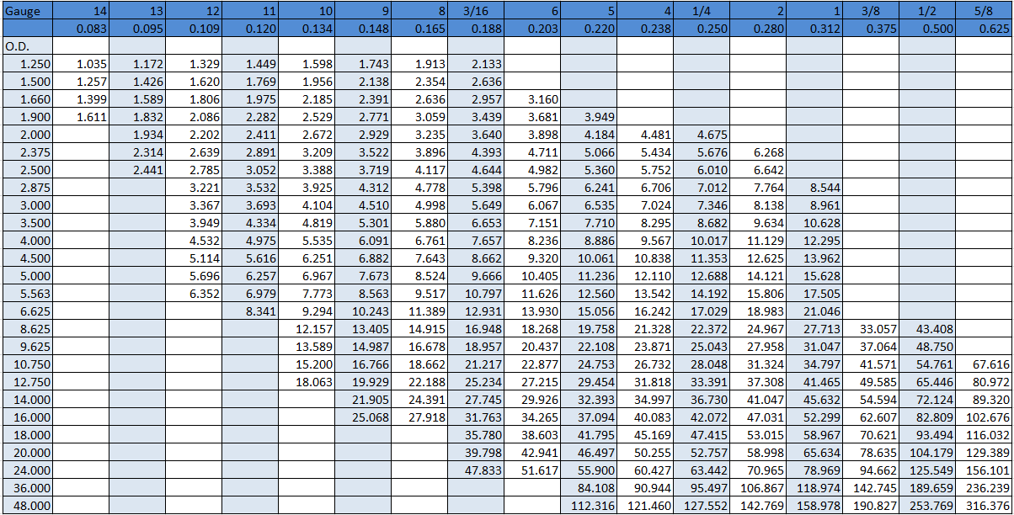
Task: Click value 25.068 in gauge 9 column
Action: [x=362, y=417]
